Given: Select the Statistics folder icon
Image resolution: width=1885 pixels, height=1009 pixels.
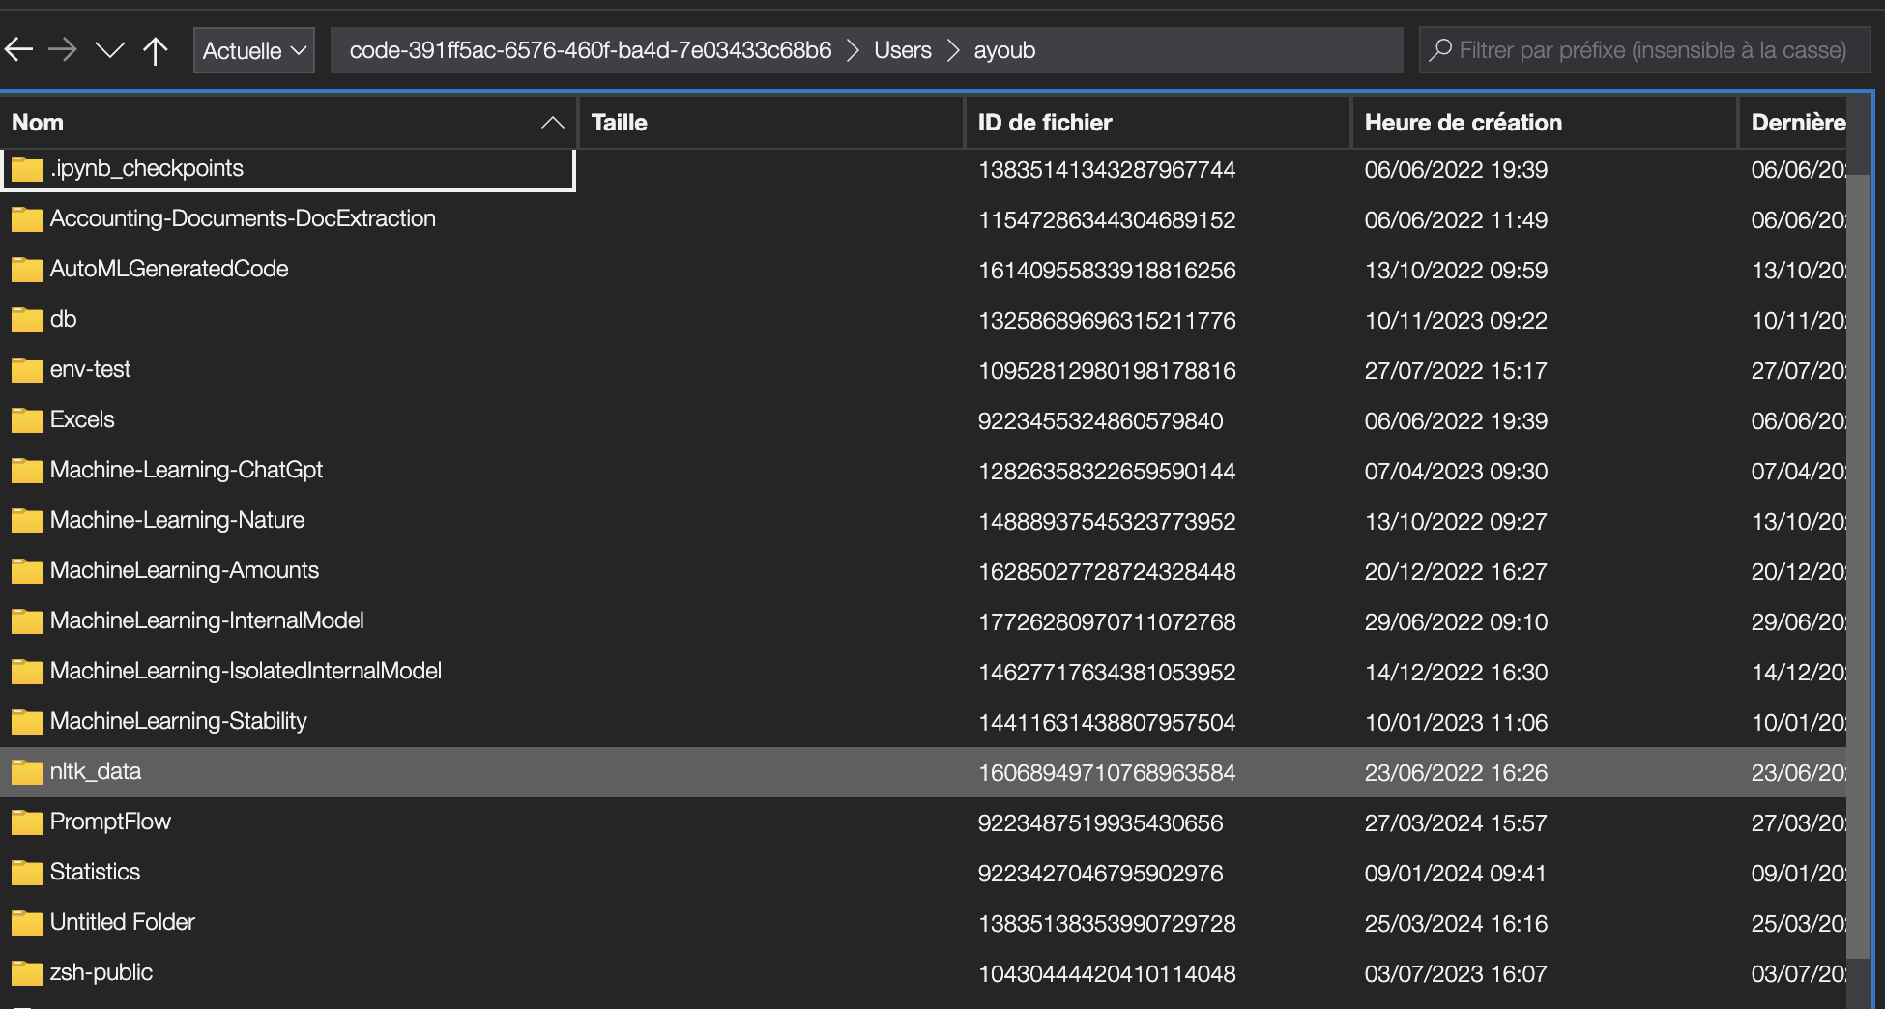Looking at the screenshot, I should coord(26,873).
